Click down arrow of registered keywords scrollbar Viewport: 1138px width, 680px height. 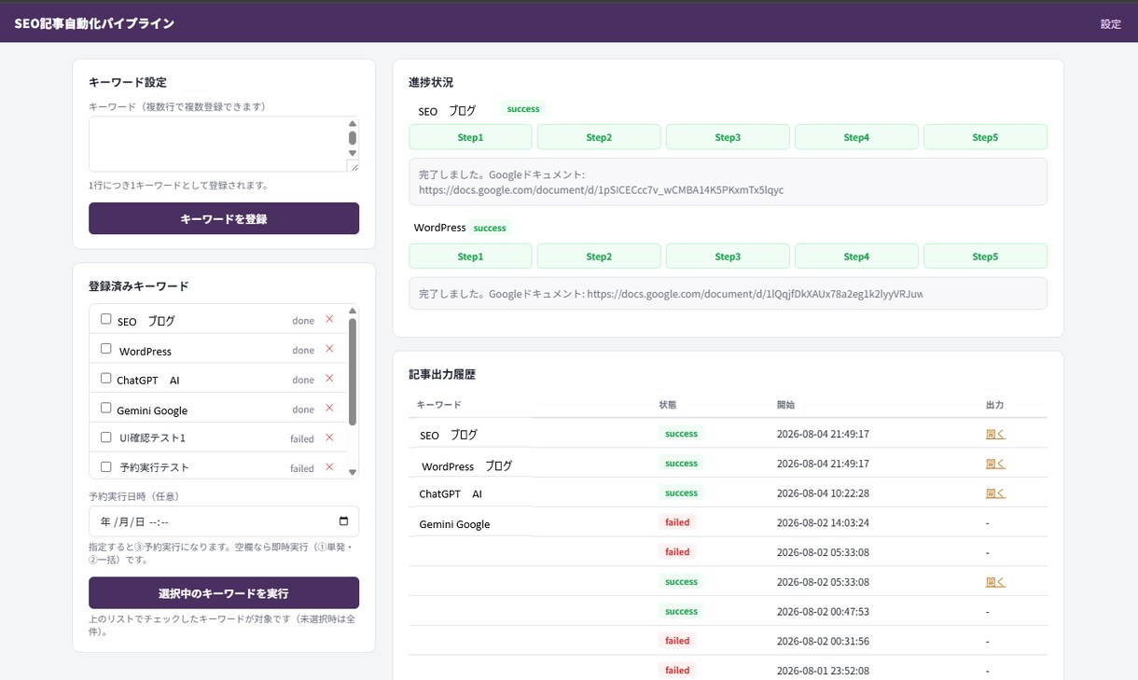coord(353,472)
